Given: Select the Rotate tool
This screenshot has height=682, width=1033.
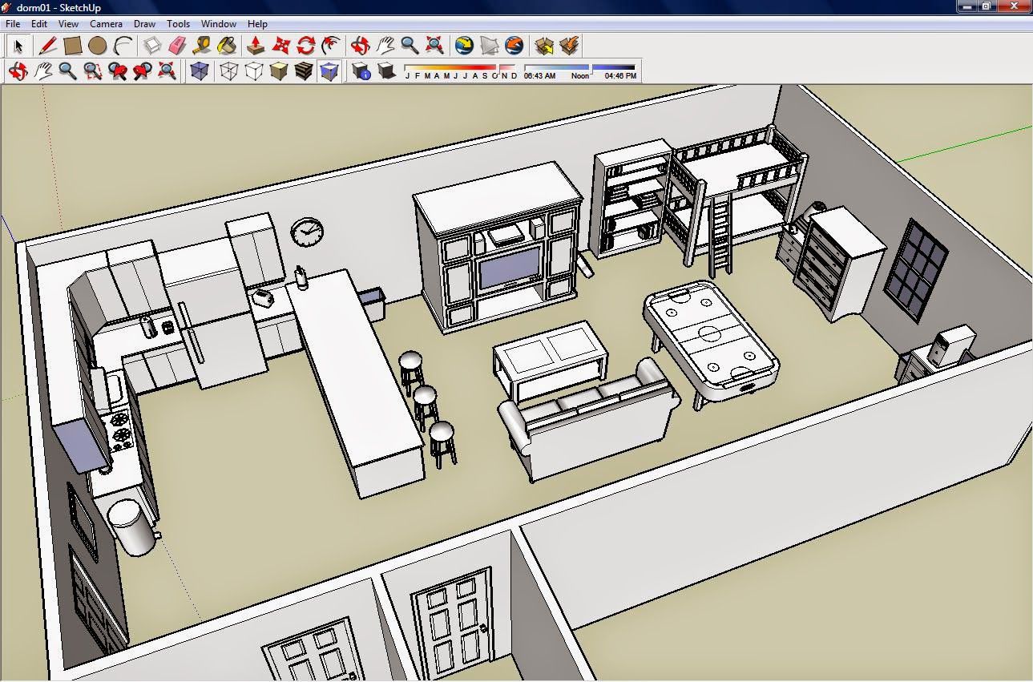Looking at the screenshot, I should (x=305, y=46).
